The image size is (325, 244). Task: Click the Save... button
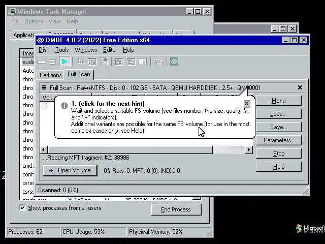point(279,127)
